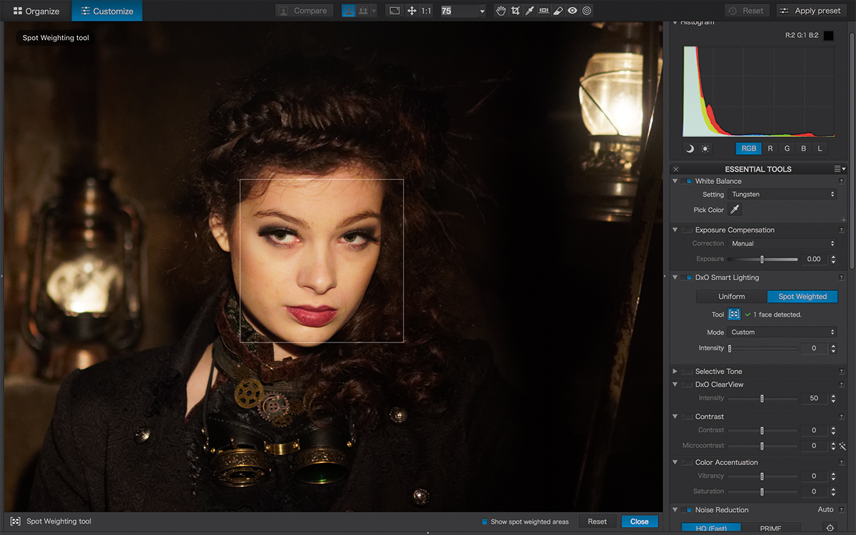856x535 pixels.
Task: Fit image on screen with zoom-to-fit icon
Action: click(394, 11)
